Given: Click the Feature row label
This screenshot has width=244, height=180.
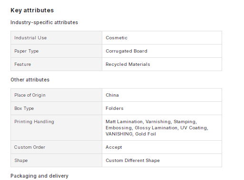Looking at the screenshot, I should pos(23,64).
